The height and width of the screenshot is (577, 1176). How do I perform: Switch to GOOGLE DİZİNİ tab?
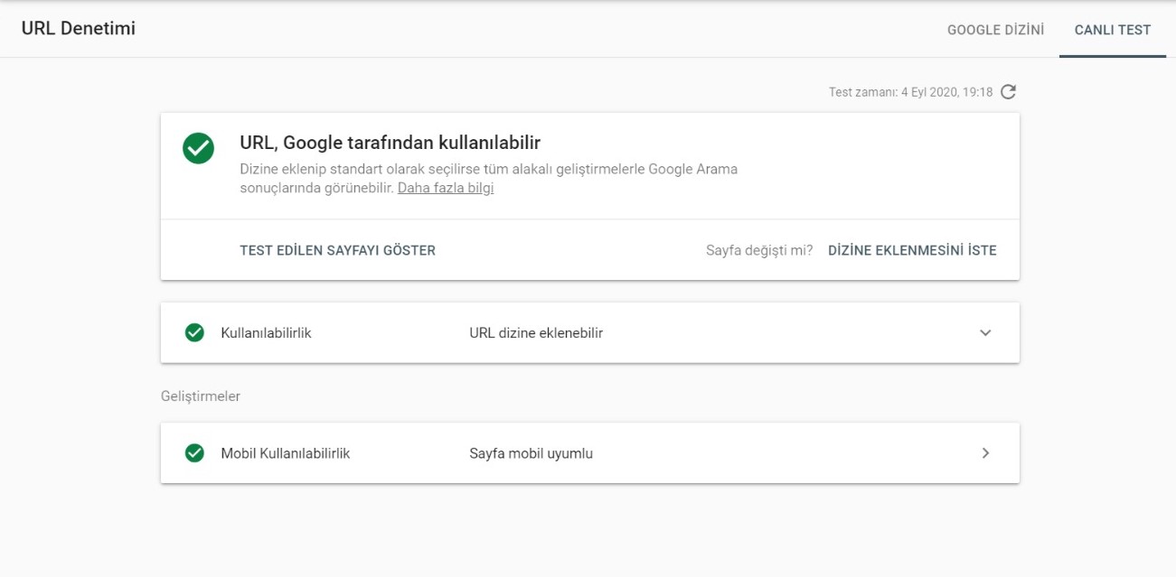[995, 30]
